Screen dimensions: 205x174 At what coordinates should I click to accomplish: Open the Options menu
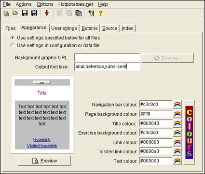[45, 4]
